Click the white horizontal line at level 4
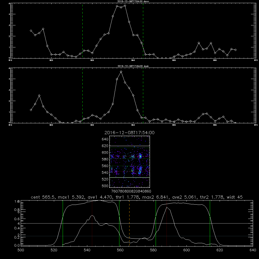259x259 pixels. tap(137, 223)
